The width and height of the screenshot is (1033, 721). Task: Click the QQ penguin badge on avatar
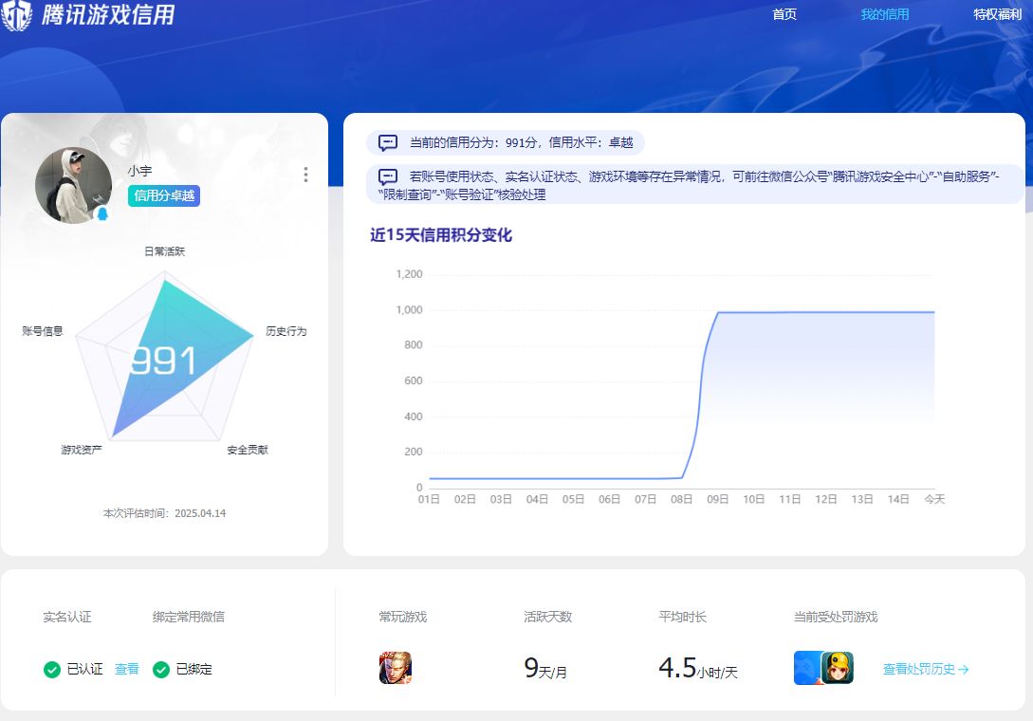click(x=102, y=213)
